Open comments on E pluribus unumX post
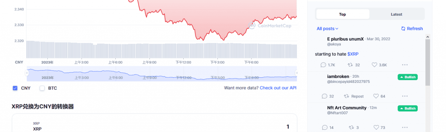Image resolution: width=446 pixels, height=132 pixels. 328,65
